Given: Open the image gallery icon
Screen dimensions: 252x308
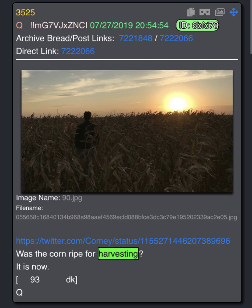Looking at the screenshot, I should [x=220, y=12].
